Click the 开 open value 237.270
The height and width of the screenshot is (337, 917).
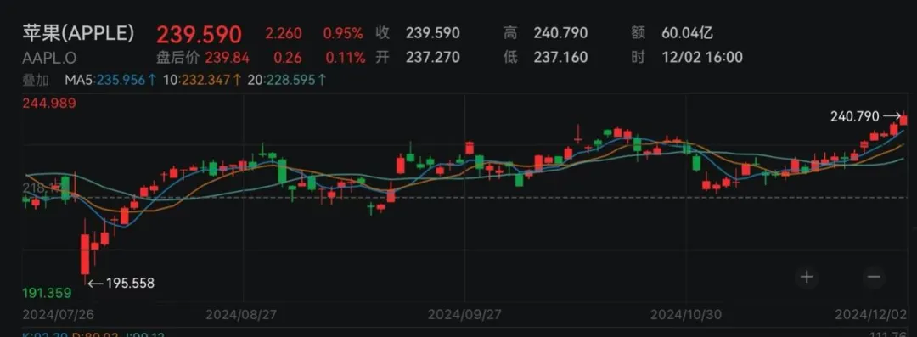[433, 58]
